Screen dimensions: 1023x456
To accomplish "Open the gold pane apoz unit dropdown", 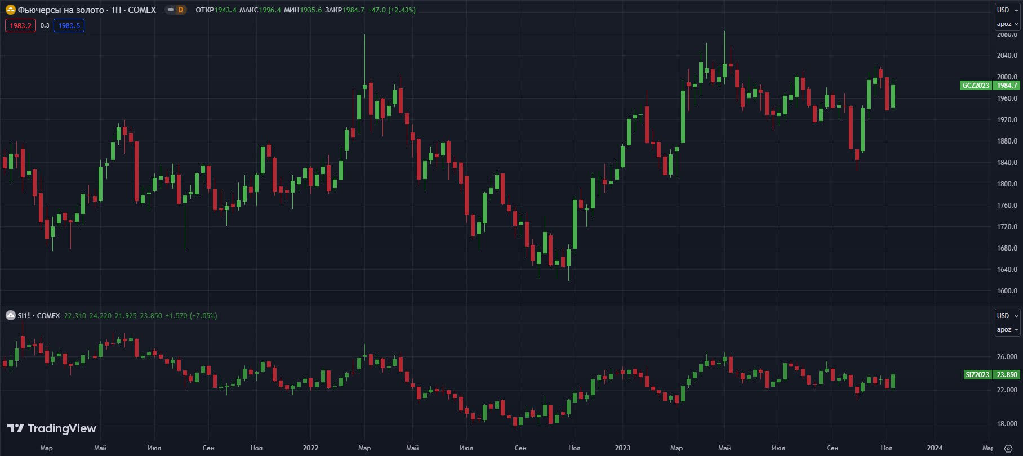I will click(1008, 24).
